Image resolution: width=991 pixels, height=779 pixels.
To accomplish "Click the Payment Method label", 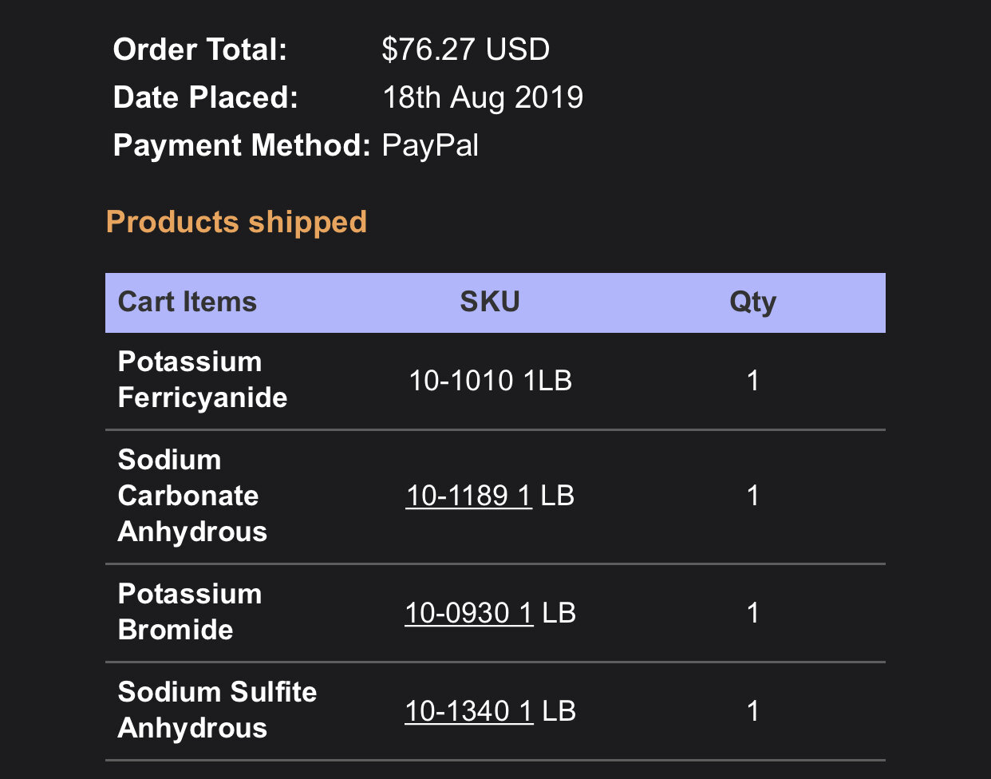I will tap(242, 145).
